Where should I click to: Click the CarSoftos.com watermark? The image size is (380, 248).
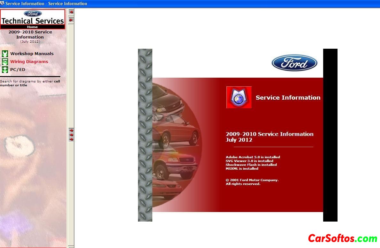342,238
